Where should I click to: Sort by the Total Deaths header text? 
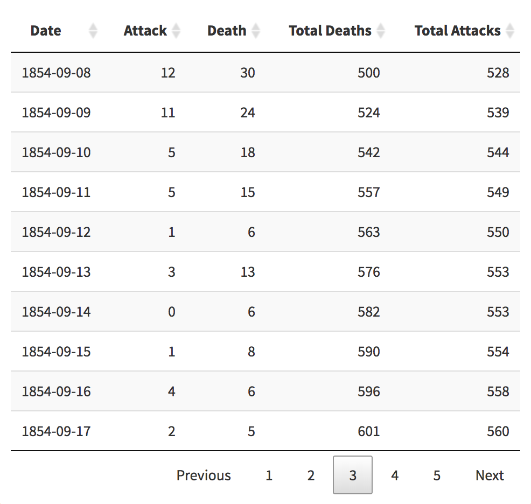click(x=330, y=31)
